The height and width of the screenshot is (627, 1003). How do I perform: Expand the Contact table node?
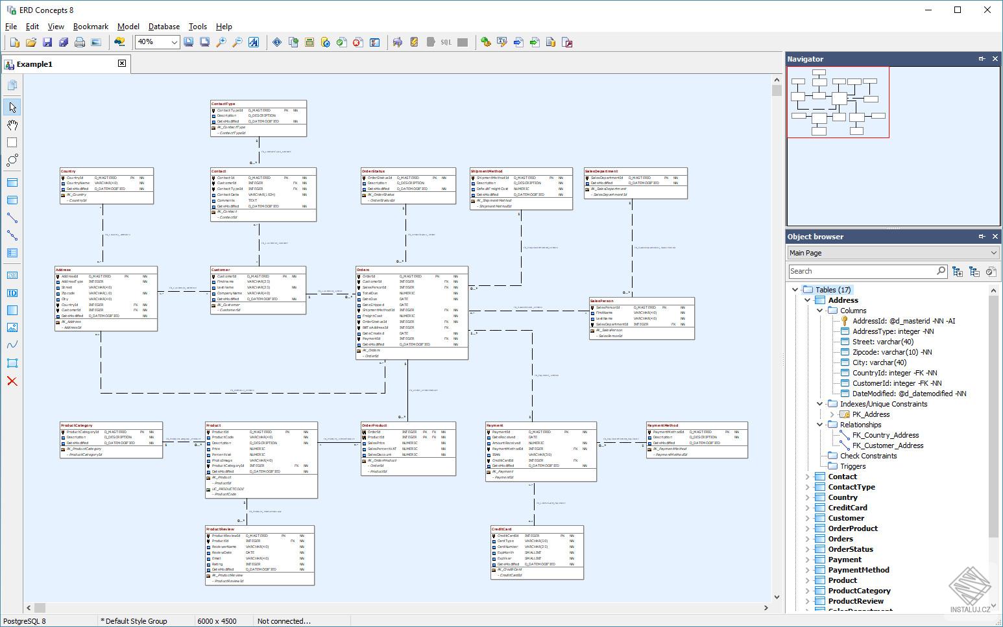[807, 477]
